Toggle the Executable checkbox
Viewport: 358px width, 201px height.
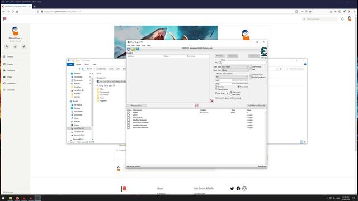point(239,87)
